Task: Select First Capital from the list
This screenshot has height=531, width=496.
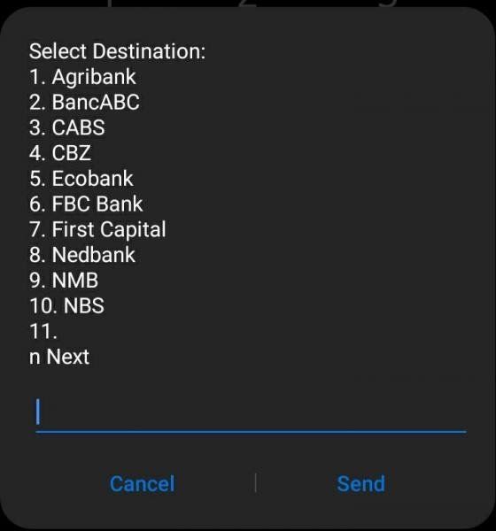Action: pos(97,229)
